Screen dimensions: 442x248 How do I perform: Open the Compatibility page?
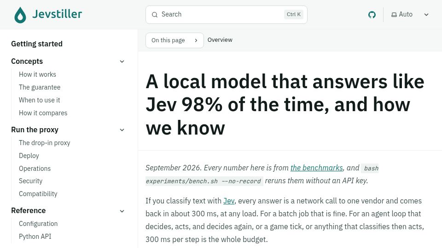click(38, 194)
